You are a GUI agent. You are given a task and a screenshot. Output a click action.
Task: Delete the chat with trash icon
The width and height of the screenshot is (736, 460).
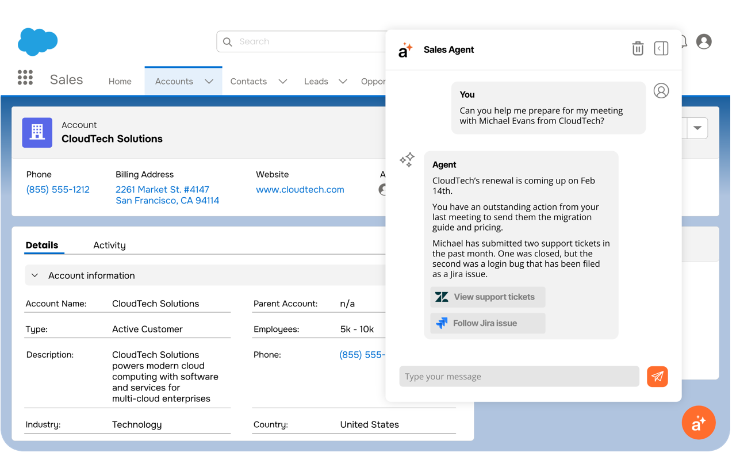pos(638,49)
